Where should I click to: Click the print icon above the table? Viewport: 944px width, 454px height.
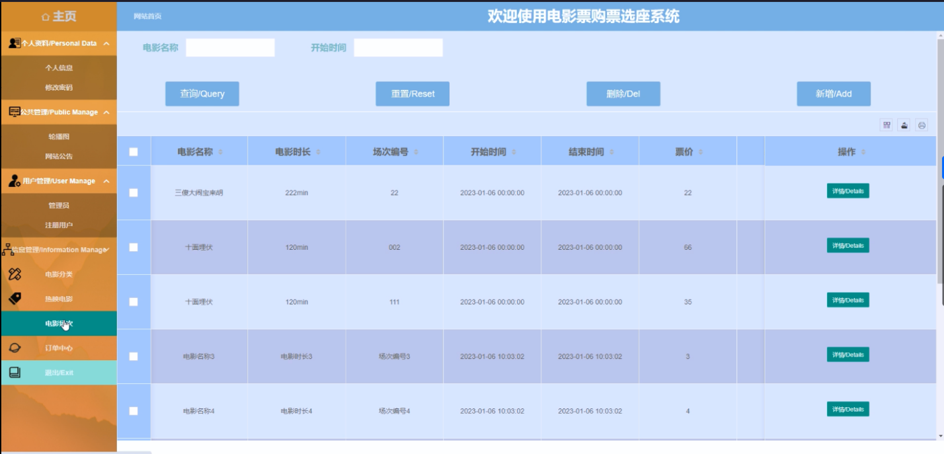coord(922,125)
